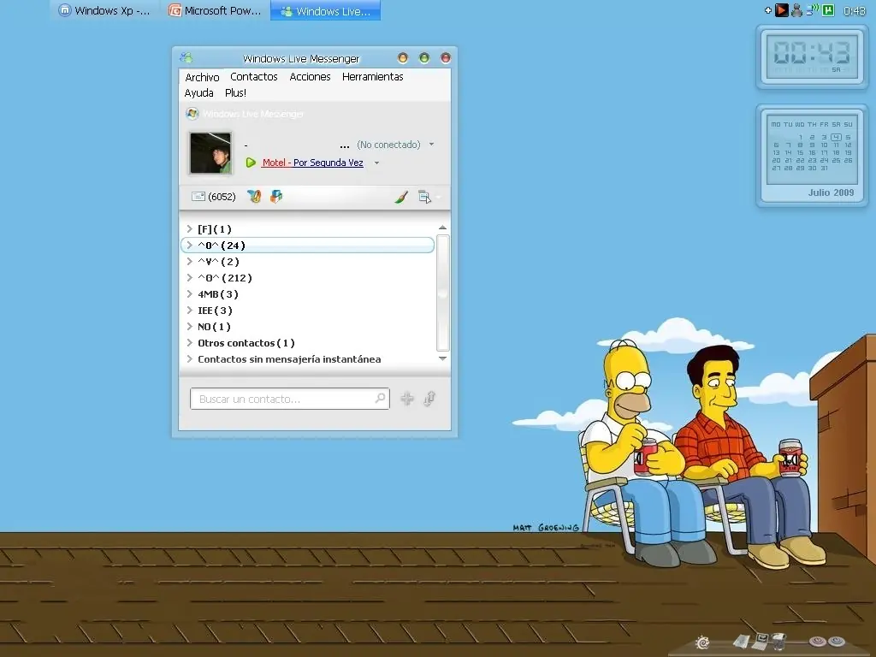The image size is (876, 657).
Task: Click the leftmost round power dock button
Action: coord(818,642)
